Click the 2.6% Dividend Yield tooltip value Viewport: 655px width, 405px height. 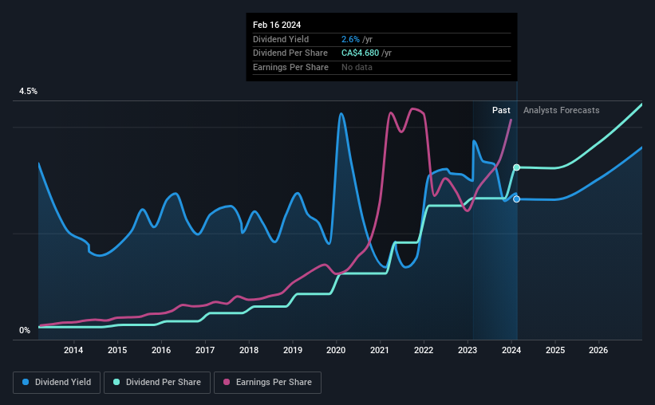[x=350, y=39]
